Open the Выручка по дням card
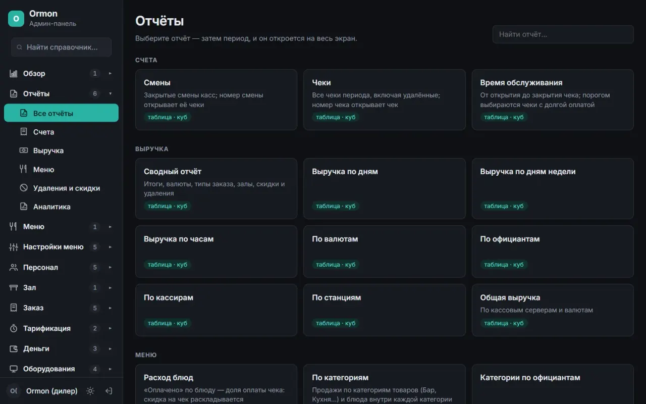Image resolution: width=646 pixels, height=404 pixels. (385, 189)
